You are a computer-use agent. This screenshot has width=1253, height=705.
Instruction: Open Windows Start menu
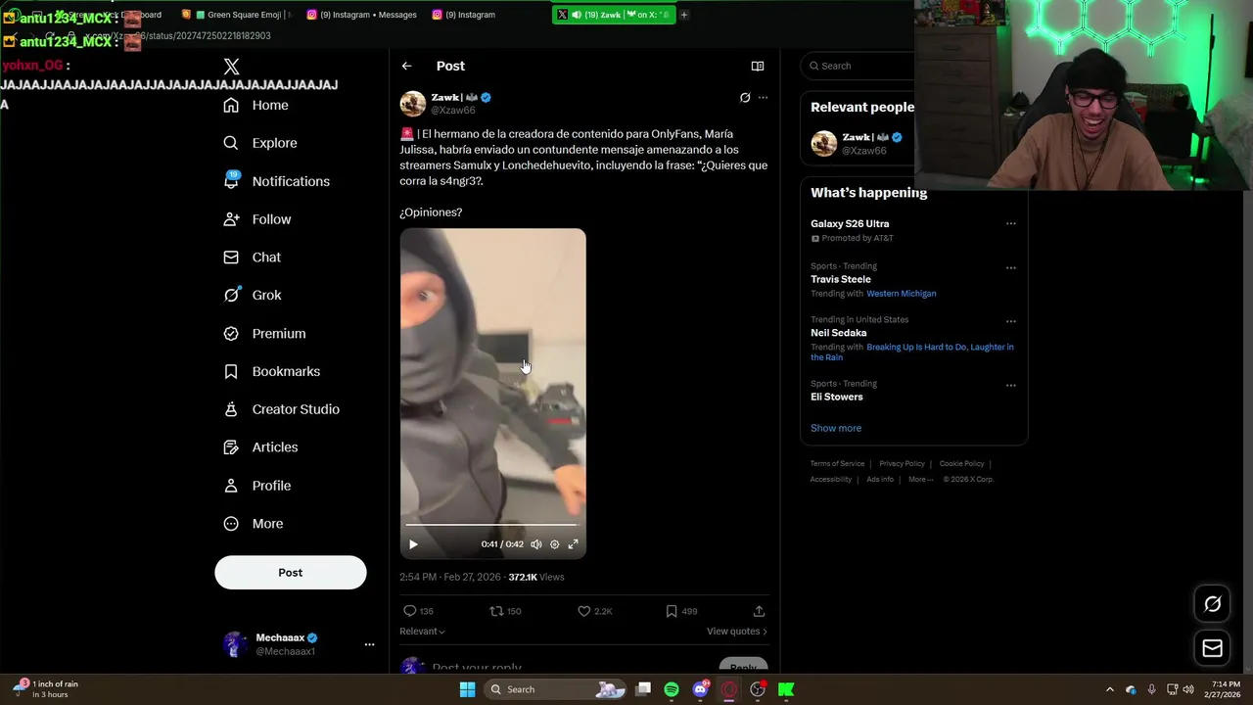click(467, 689)
